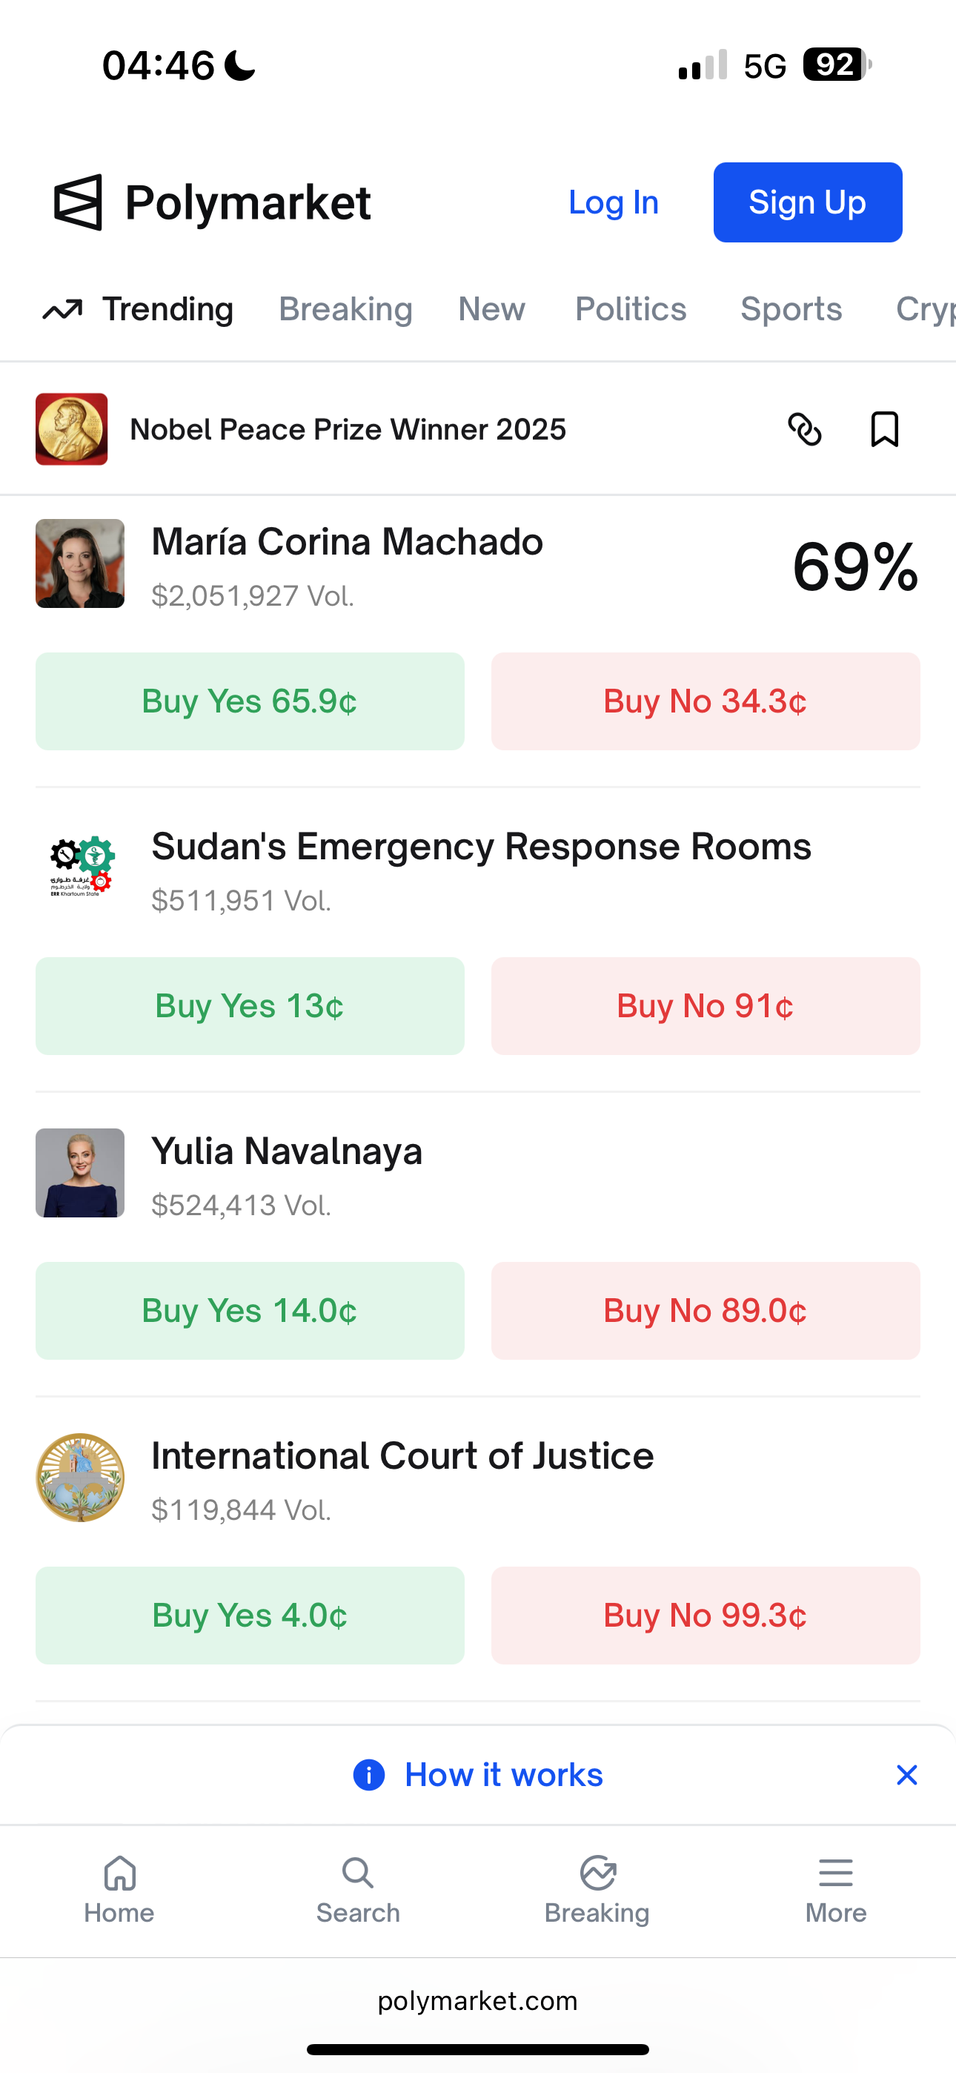Bookmark the Nobel Peace Prize market

pyautogui.click(x=884, y=429)
